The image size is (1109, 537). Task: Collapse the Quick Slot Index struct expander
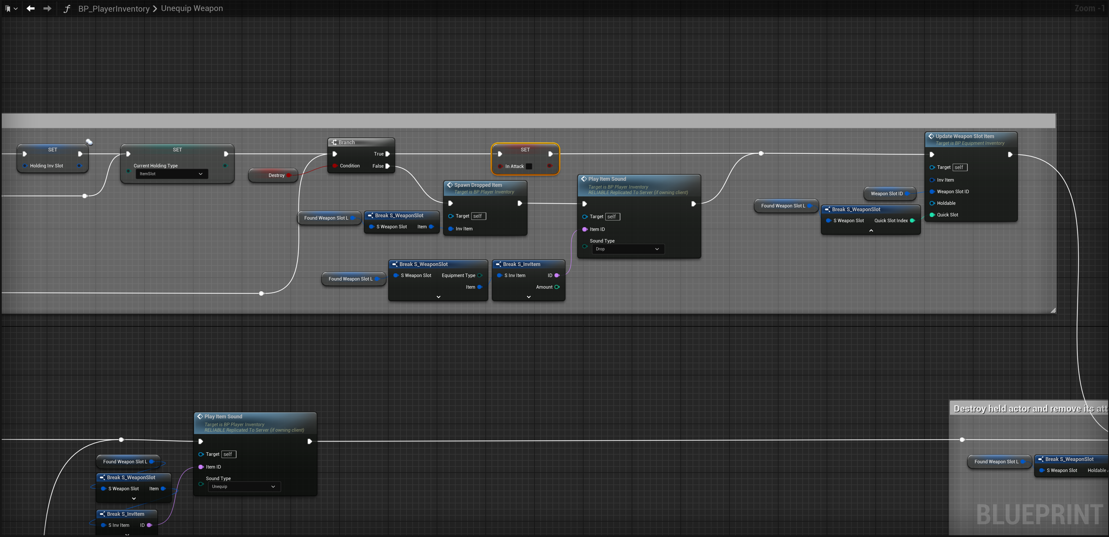871,231
